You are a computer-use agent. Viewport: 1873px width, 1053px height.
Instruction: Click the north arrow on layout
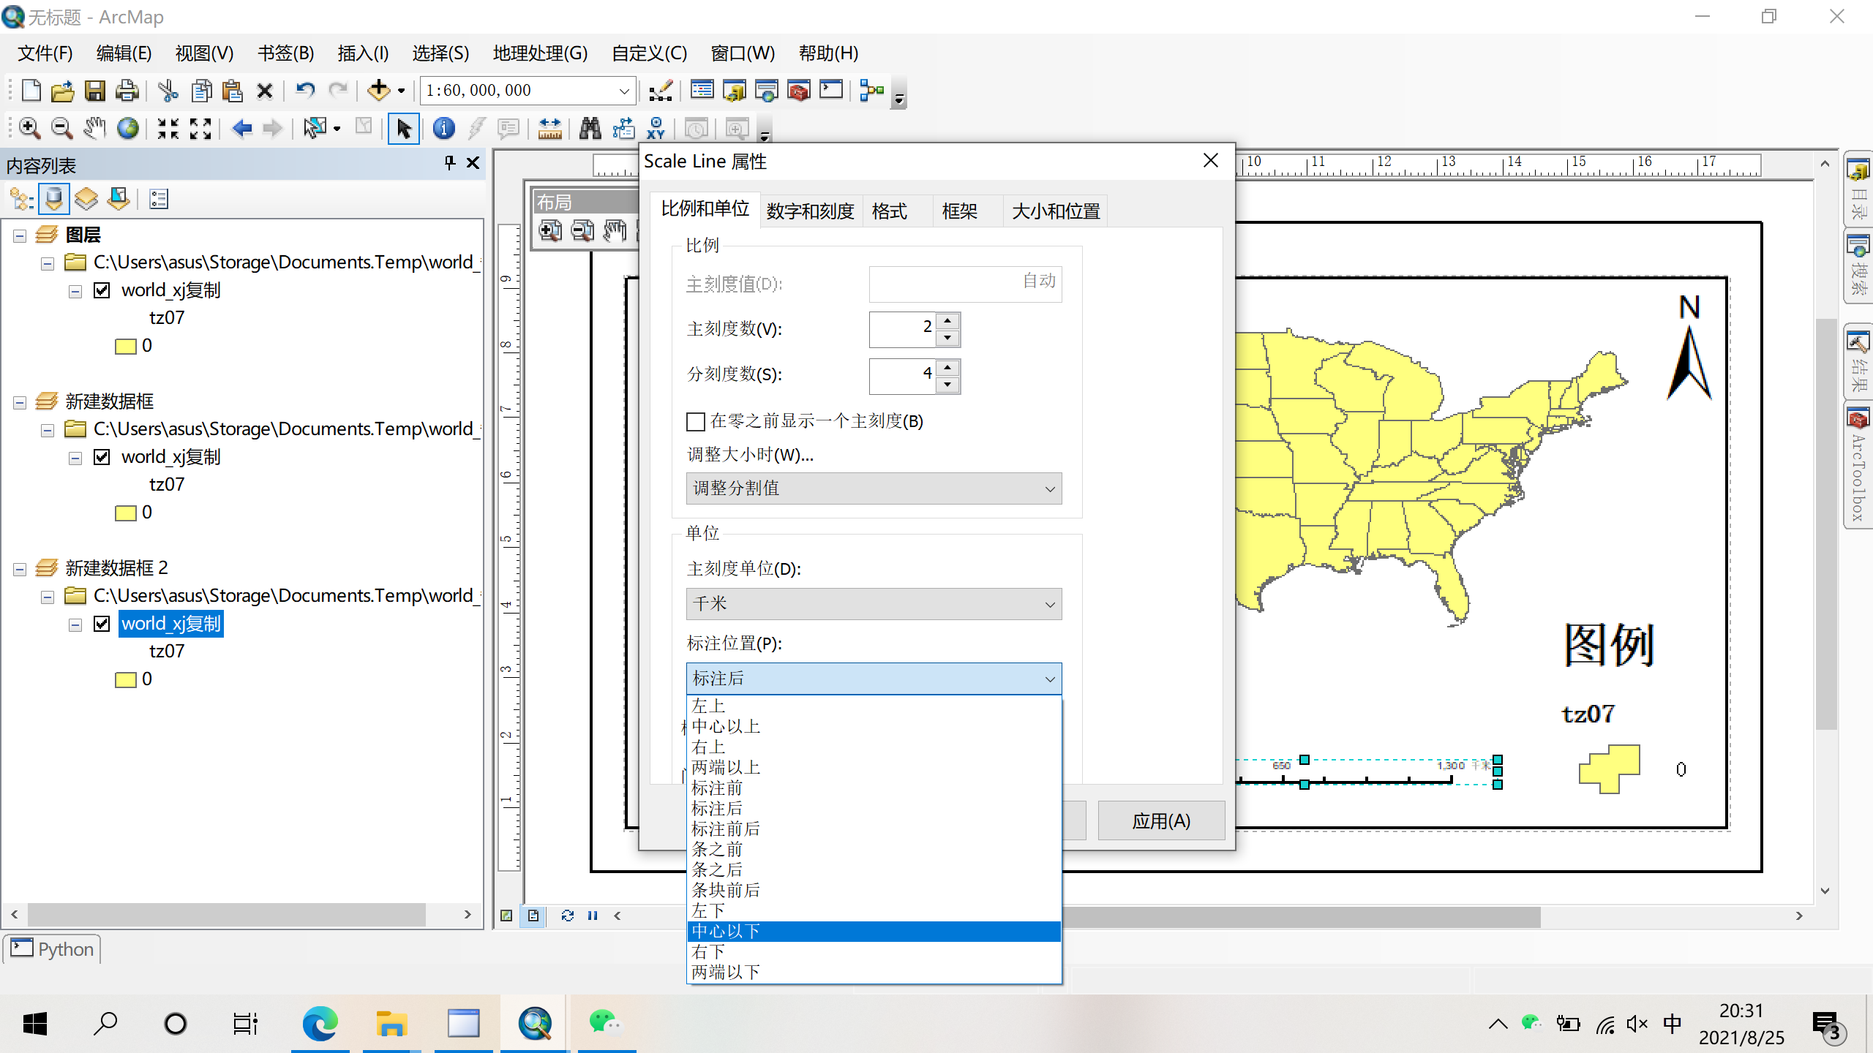click(x=1689, y=347)
